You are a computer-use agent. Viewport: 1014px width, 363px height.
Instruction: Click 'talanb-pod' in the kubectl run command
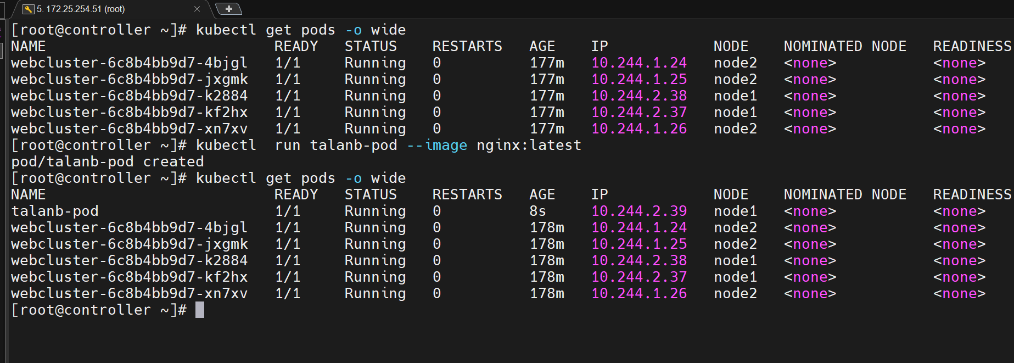pos(354,145)
